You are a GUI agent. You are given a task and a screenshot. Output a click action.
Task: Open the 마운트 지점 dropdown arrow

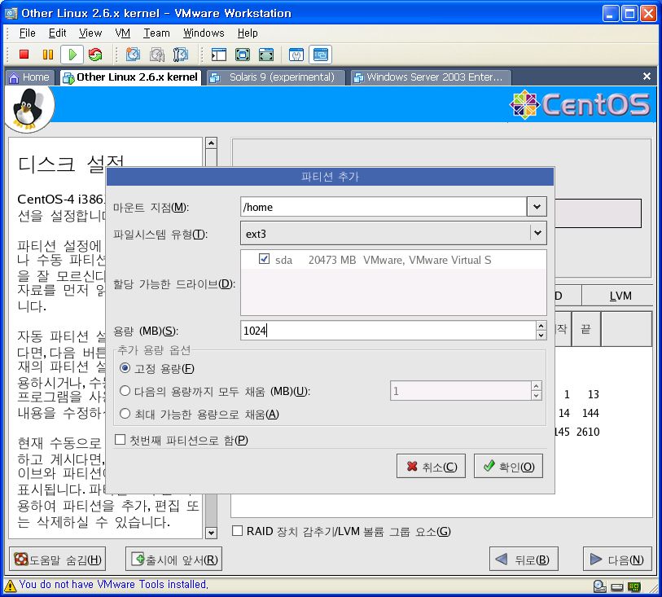pyautogui.click(x=537, y=207)
